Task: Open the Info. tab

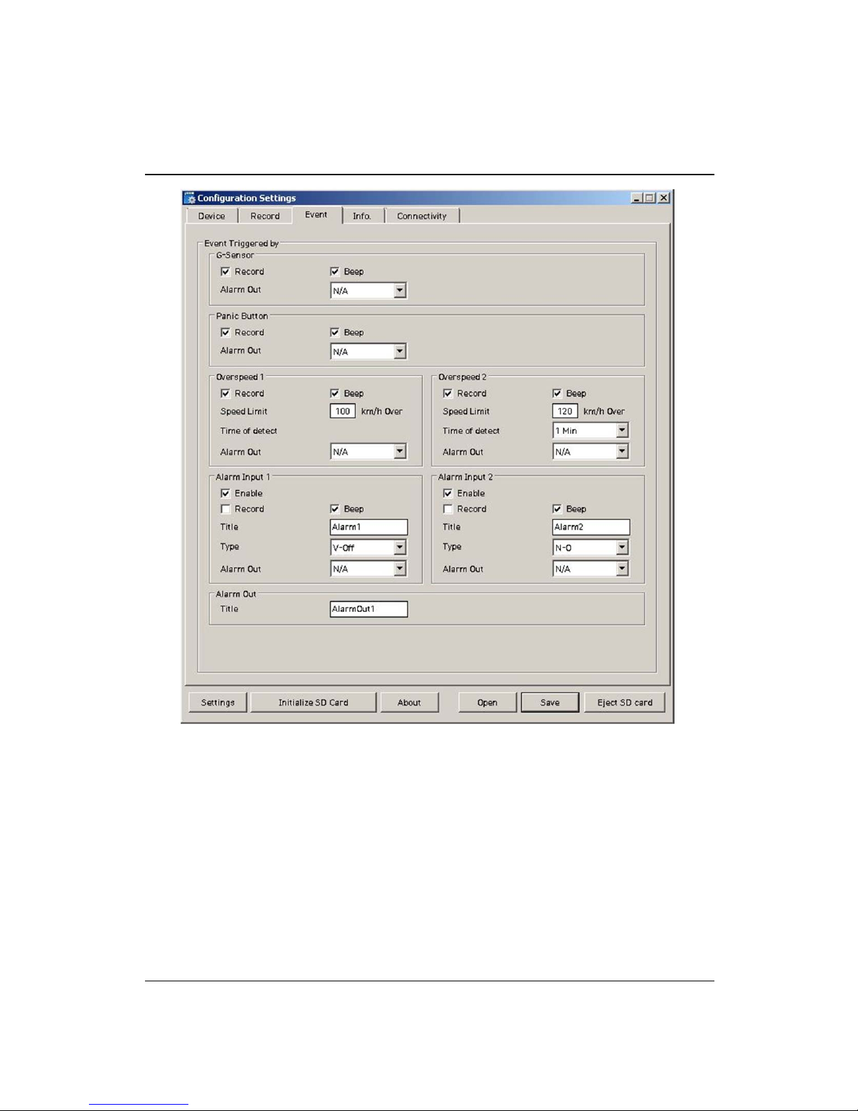Action: 362,216
